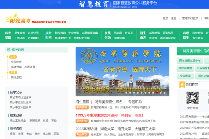Open 各地报名安排 in the navigation bar
The height and width of the screenshot is (139, 209).
[82, 38]
